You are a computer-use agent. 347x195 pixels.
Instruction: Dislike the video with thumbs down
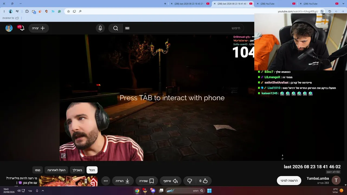pyautogui.click(x=190, y=181)
